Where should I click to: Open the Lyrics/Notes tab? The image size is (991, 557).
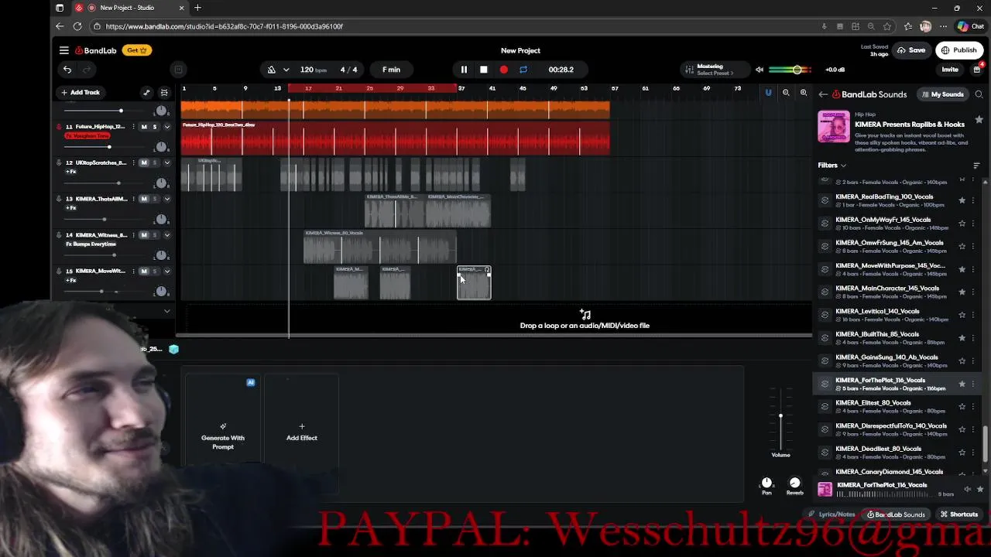(832, 514)
